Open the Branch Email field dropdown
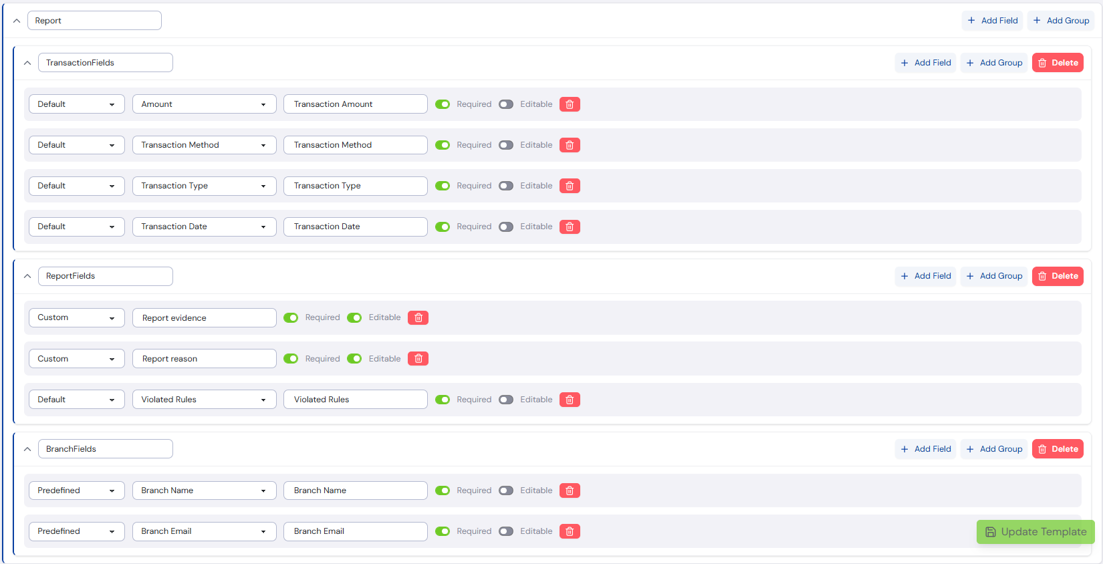The height and width of the screenshot is (564, 1103). pyautogui.click(x=205, y=531)
